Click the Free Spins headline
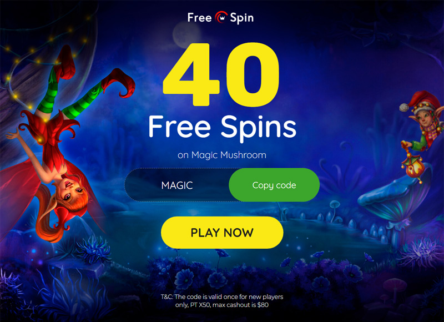The image size is (444, 322). coord(223,128)
